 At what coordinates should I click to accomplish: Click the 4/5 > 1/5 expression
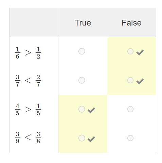point(28,110)
